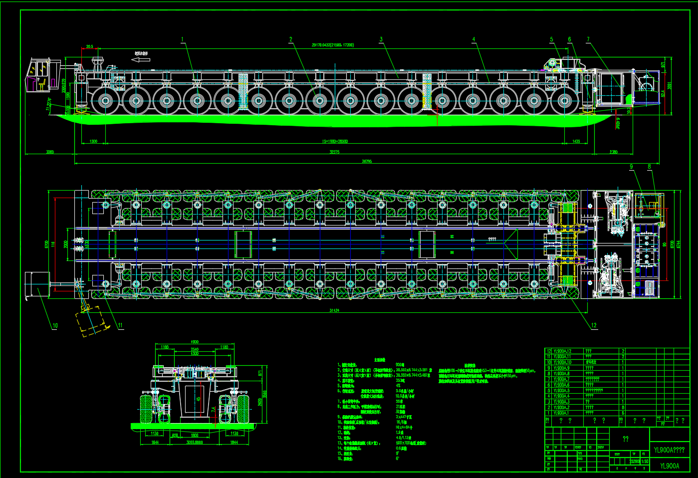Select the 34424 dimension under the plan view
Screen dimensions: 698x478
click(334, 310)
